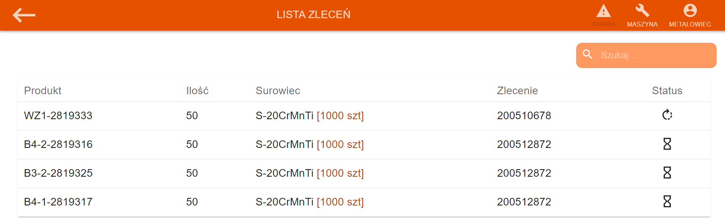Sort by the Produkt column header
The width and height of the screenshot is (725, 224).
[43, 91]
